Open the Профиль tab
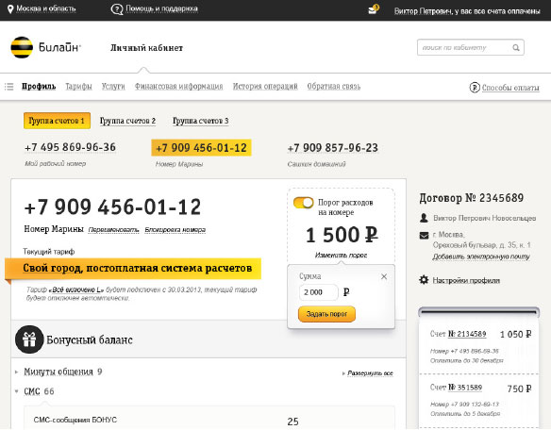 click(x=39, y=86)
